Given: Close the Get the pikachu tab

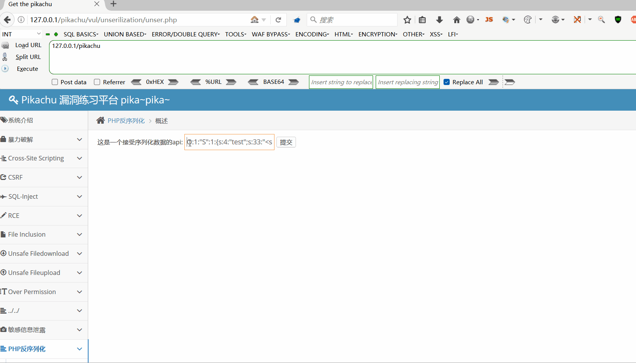Looking at the screenshot, I should (97, 4).
